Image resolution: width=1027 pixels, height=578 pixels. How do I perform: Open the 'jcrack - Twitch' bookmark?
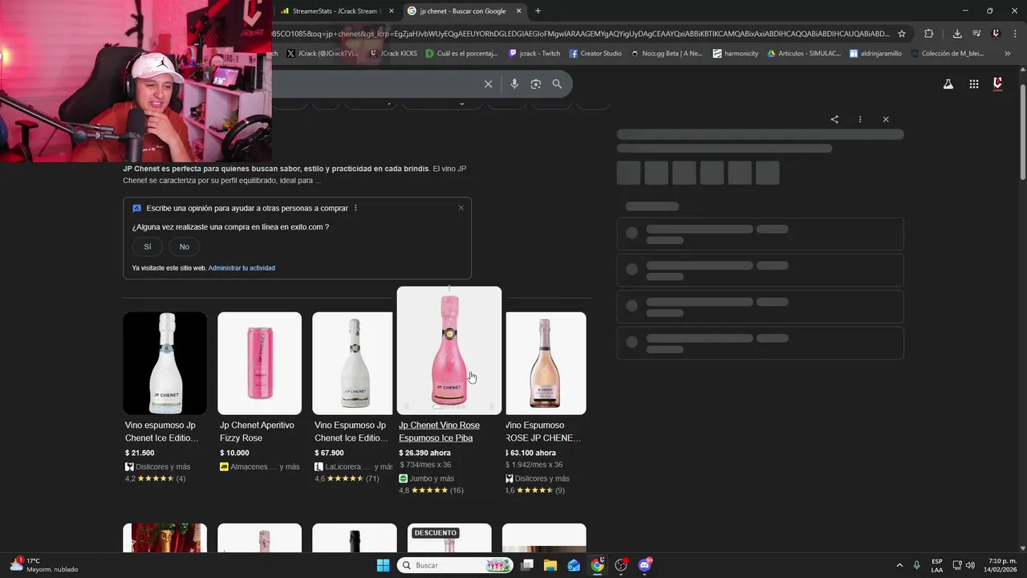[x=534, y=54]
